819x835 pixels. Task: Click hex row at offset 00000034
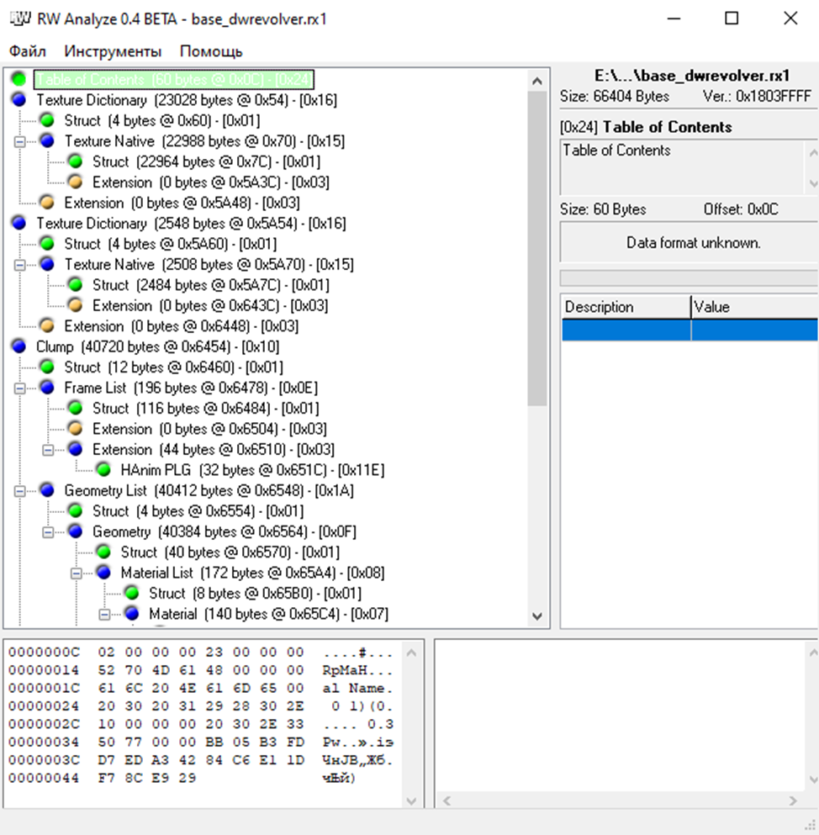click(200, 742)
